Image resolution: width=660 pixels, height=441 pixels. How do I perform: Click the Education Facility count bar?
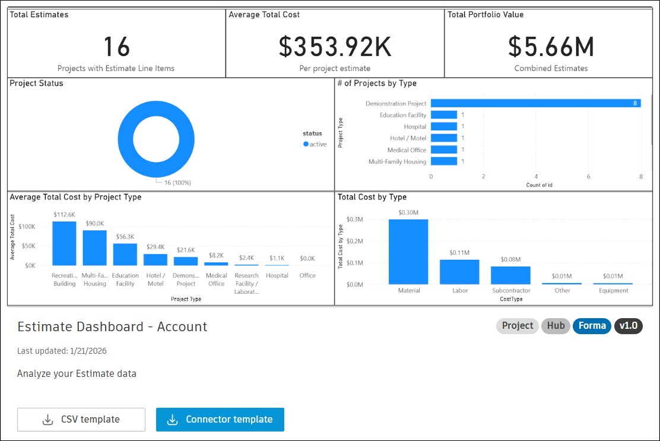coord(444,115)
